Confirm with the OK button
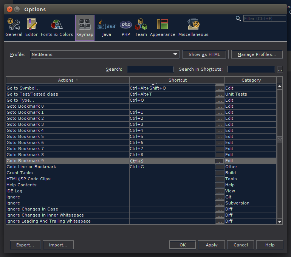Image resolution: width=291 pixels, height=257 pixels. click(x=183, y=245)
